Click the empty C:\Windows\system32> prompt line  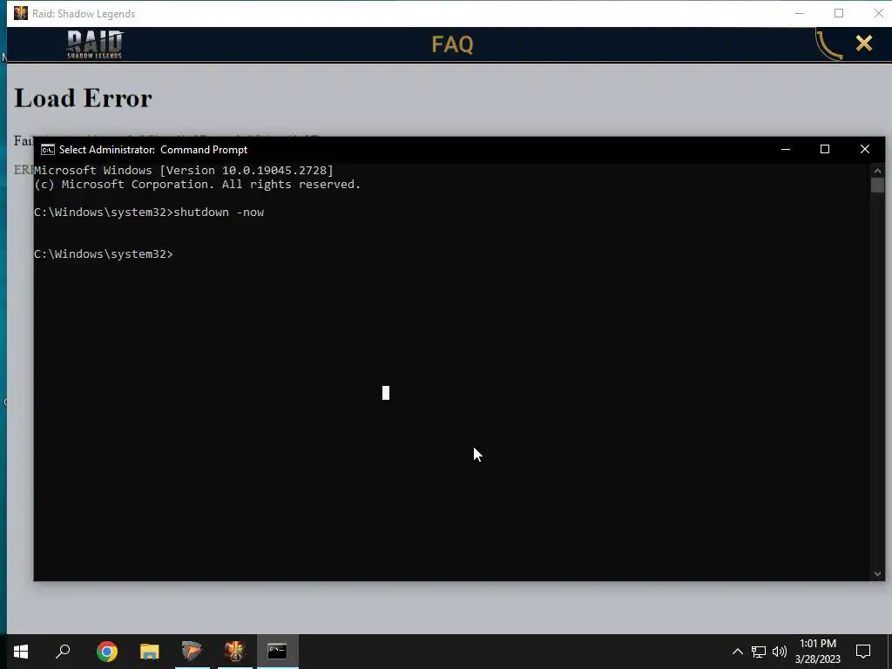[104, 253]
